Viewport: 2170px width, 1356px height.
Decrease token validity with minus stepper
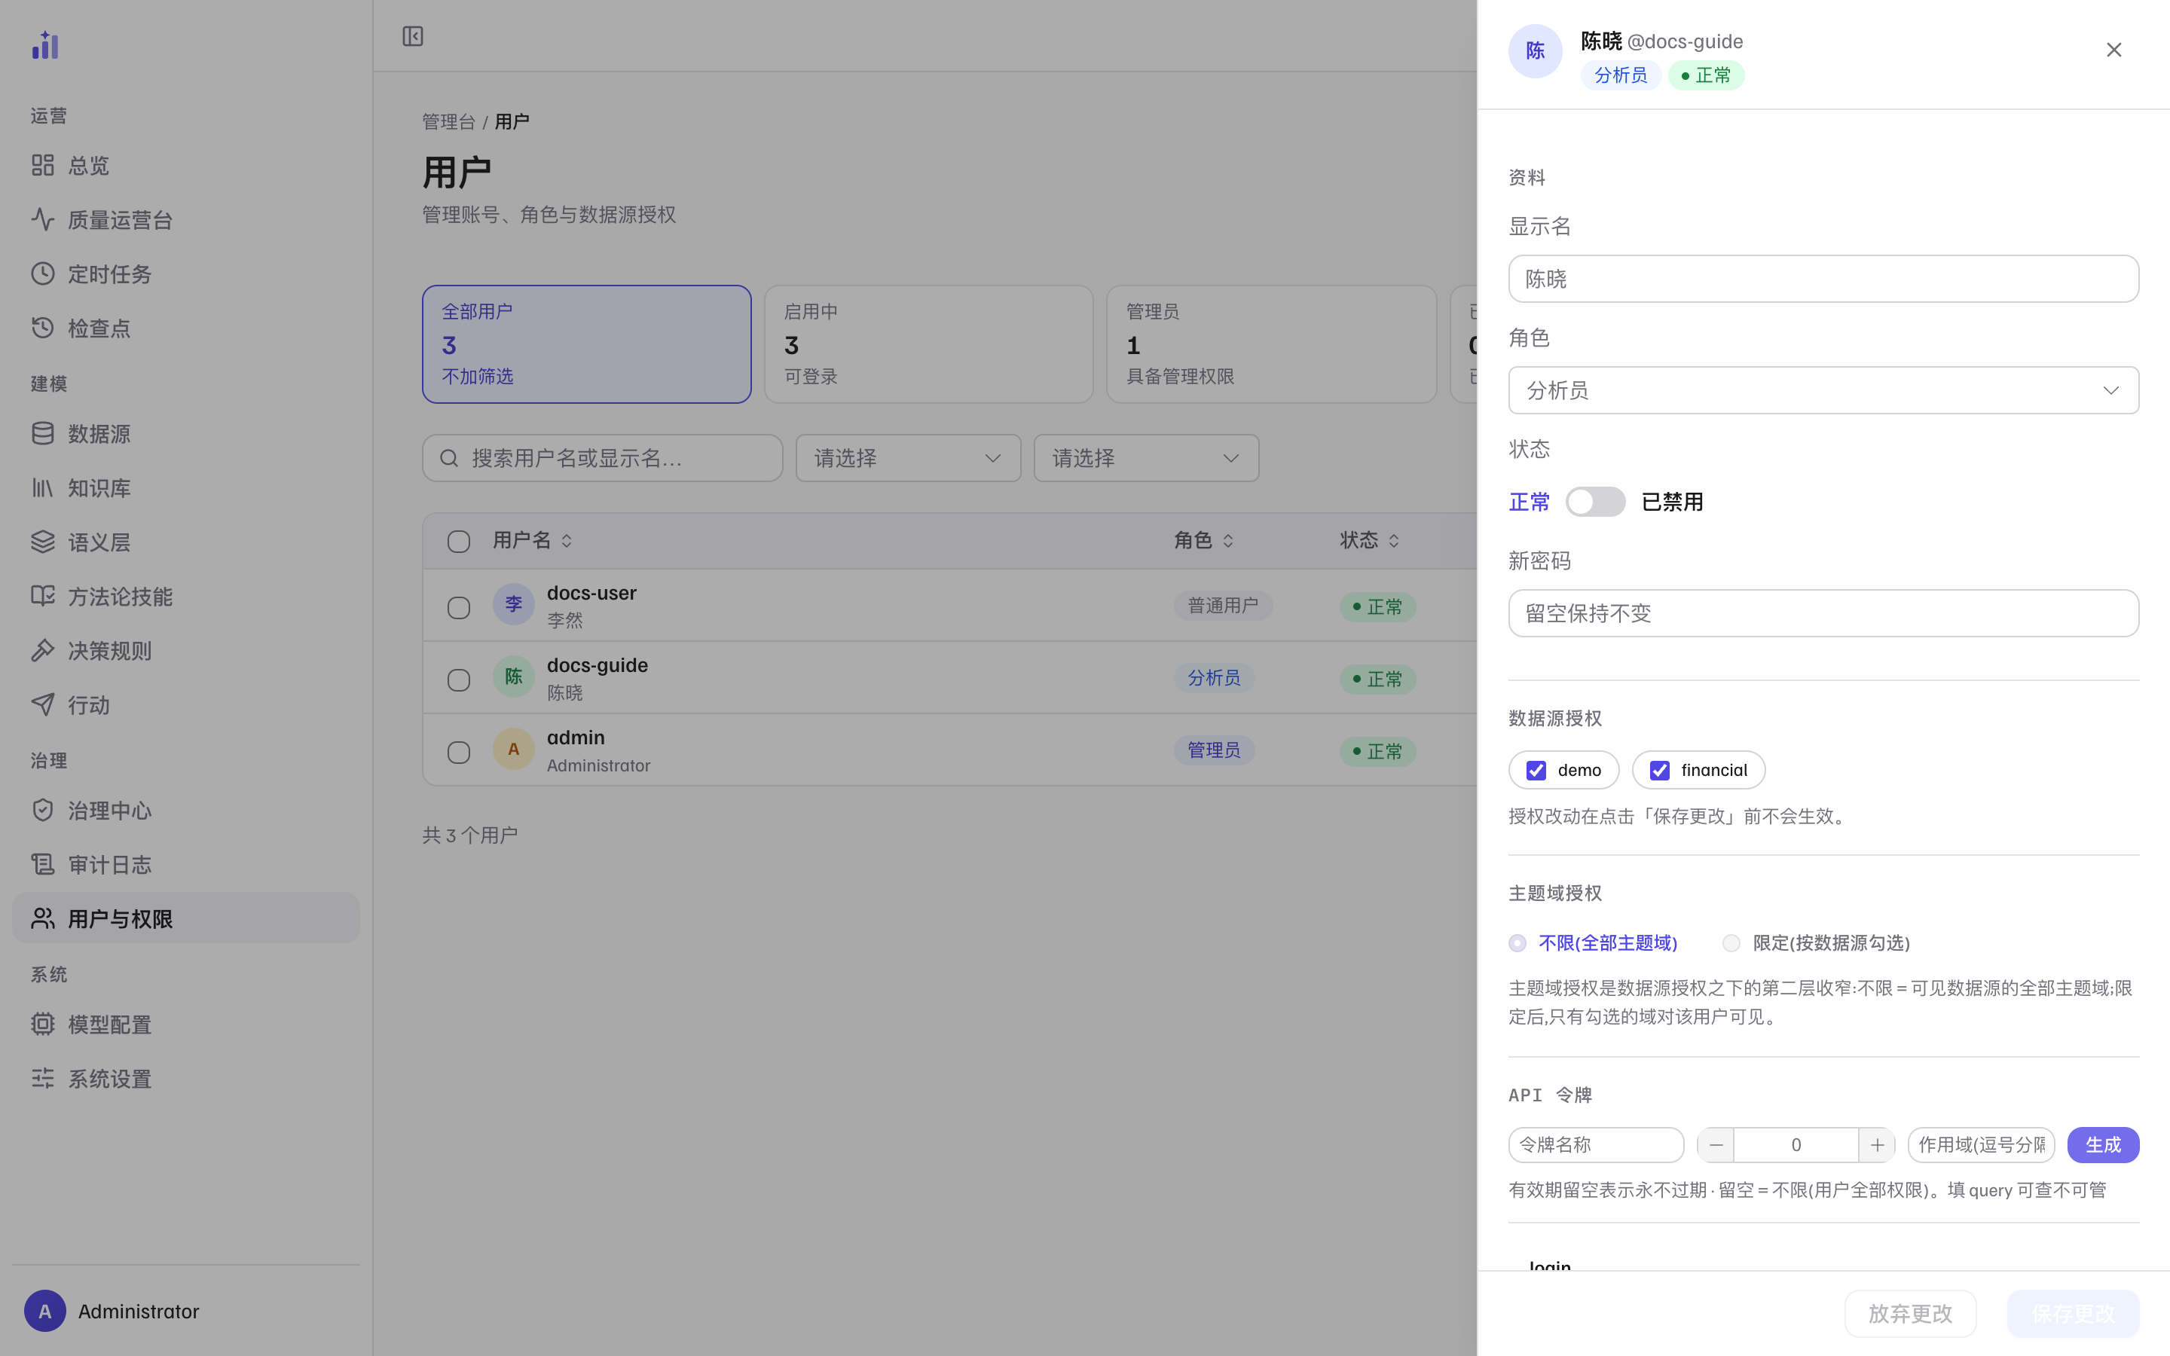(x=1716, y=1145)
